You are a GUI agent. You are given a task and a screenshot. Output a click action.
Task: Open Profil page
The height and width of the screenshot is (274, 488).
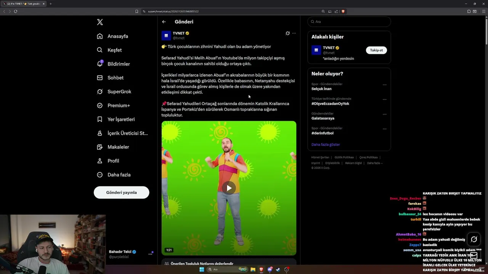(x=108, y=161)
